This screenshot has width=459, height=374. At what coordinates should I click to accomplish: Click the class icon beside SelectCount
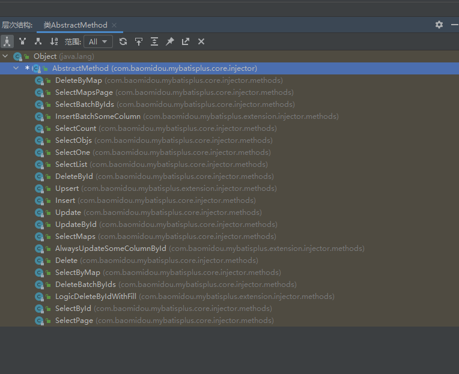(39, 128)
